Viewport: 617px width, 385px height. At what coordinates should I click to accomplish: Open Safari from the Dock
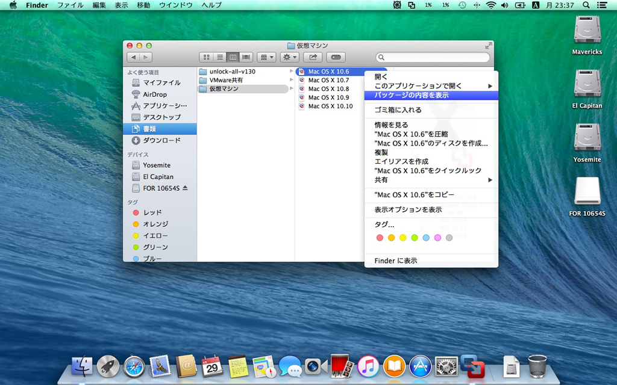tap(134, 366)
